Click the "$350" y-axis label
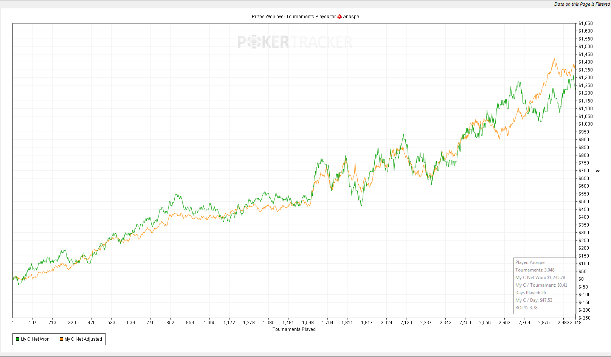The width and height of the screenshot is (611, 357). (584, 225)
